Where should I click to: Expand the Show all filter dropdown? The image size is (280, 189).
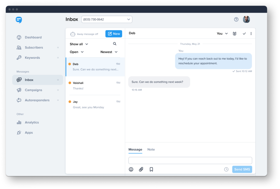pos(79,44)
